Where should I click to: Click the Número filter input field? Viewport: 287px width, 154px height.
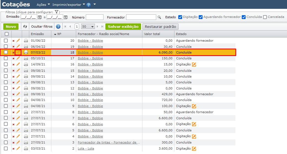pos(95,17)
